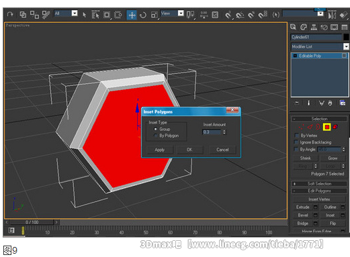Open the Hierarchy command panel tab
Viewport: 350px width, 257px height.
pos(314,28)
